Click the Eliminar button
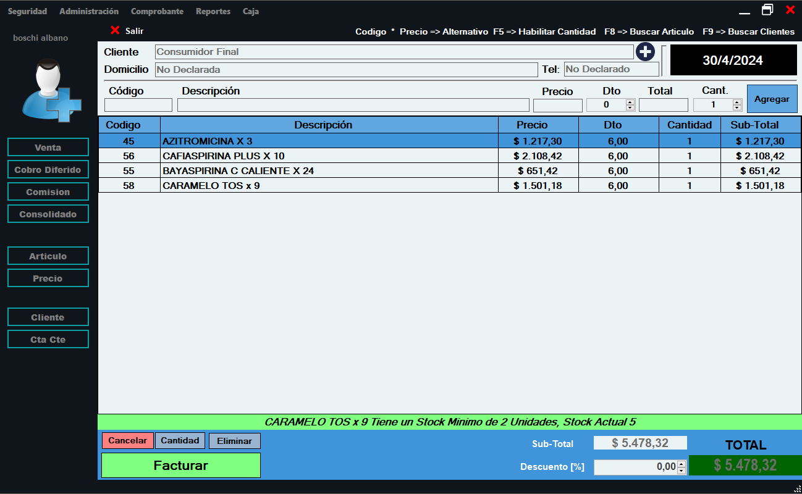The image size is (802, 494). pos(234,441)
